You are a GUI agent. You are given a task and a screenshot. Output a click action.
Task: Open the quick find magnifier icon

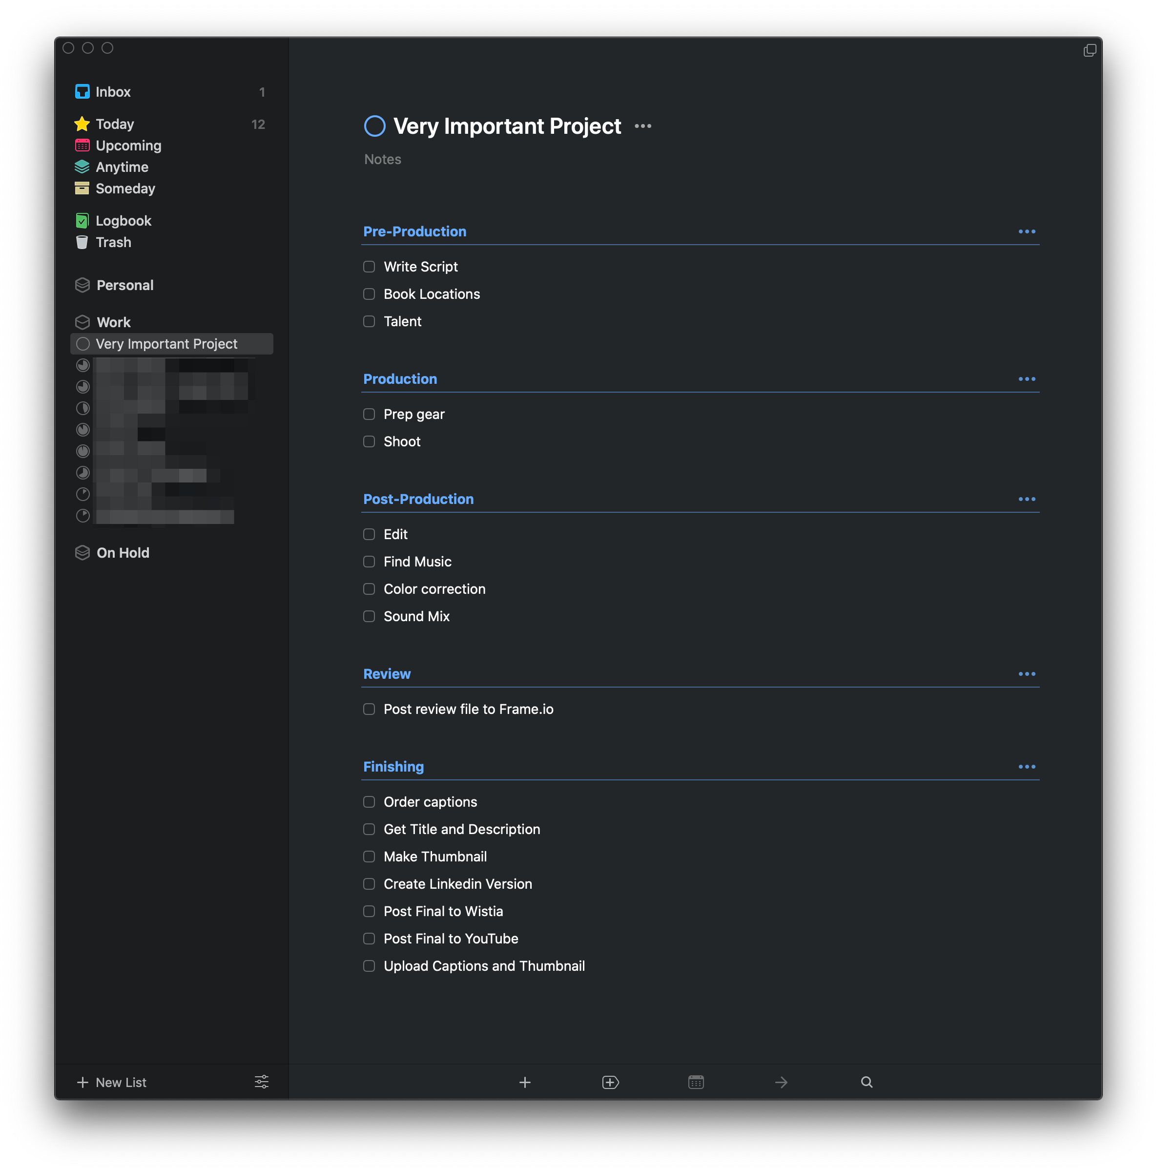(x=867, y=1082)
